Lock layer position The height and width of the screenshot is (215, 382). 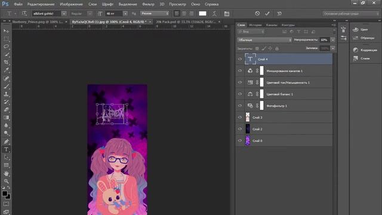(x=270, y=48)
